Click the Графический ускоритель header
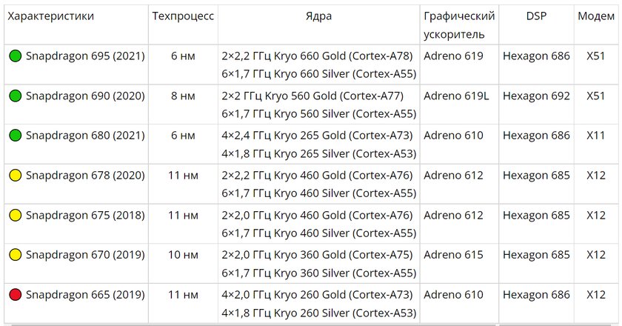 pyautogui.click(x=459, y=25)
